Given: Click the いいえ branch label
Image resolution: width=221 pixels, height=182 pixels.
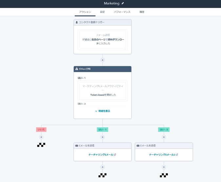Looking at the screenshot, I should tap(41, 130).
